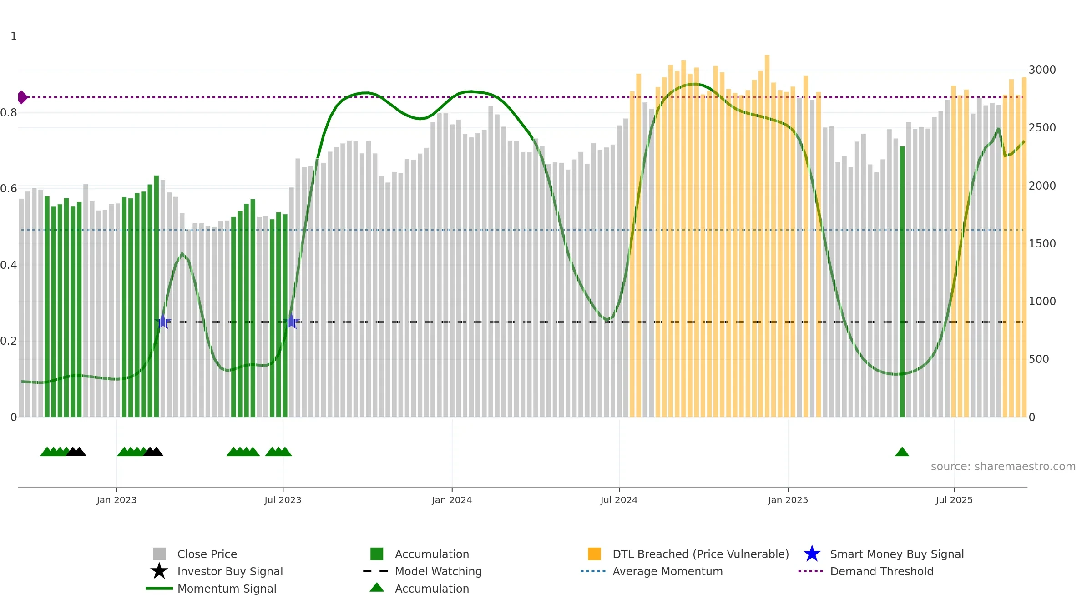Click the Investor Buy Signal black star icon

coord(159,571)
